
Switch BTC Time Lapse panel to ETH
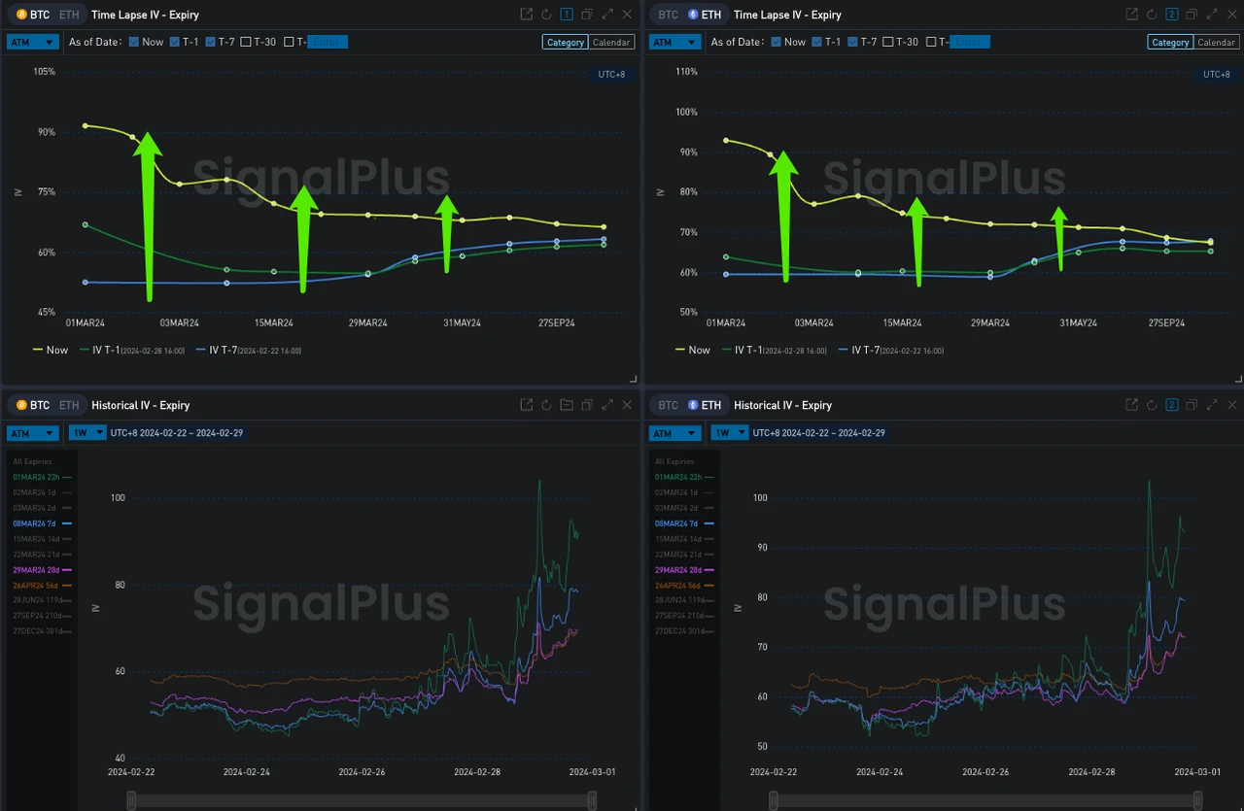69,15
